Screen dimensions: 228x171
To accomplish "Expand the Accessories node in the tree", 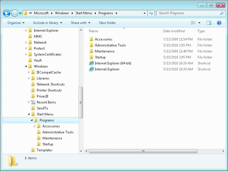I will click(x=34, y=126).
